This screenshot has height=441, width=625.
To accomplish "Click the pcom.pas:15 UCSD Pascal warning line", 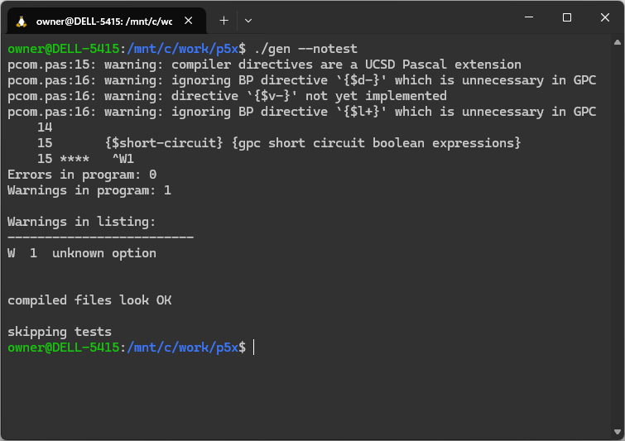I will 265,65.
